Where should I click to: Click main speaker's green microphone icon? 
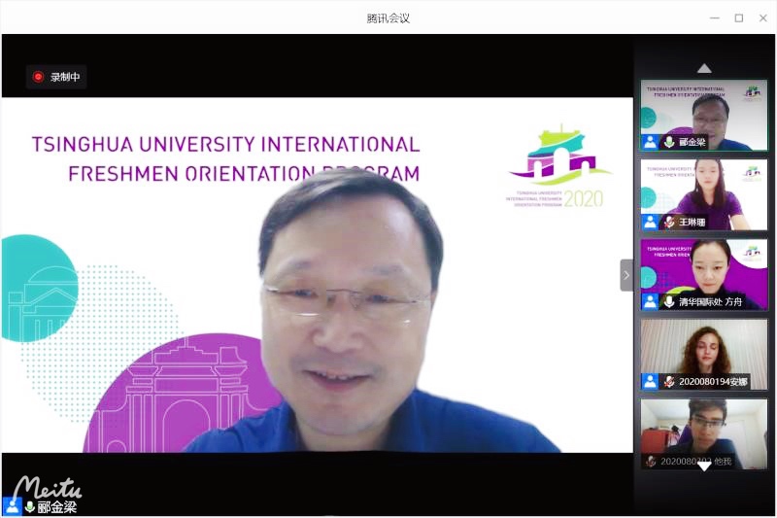pos(30,507)
